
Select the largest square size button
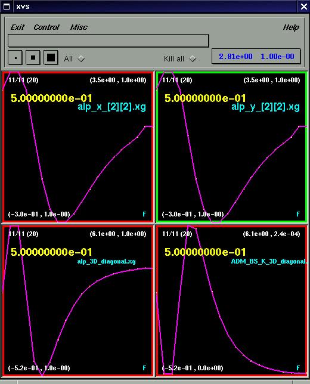(x=51, y=58)
